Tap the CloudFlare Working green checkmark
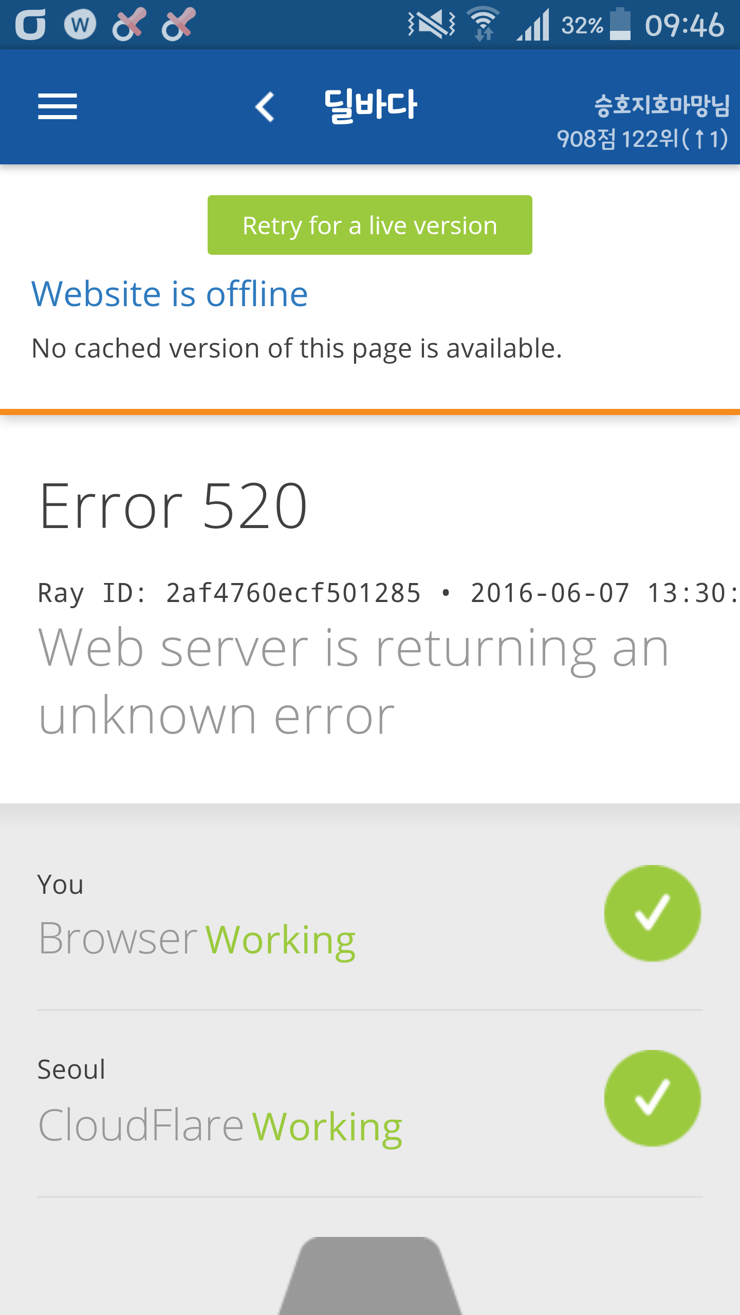The image size is (740, 1315). click(x=653, y=1098)
